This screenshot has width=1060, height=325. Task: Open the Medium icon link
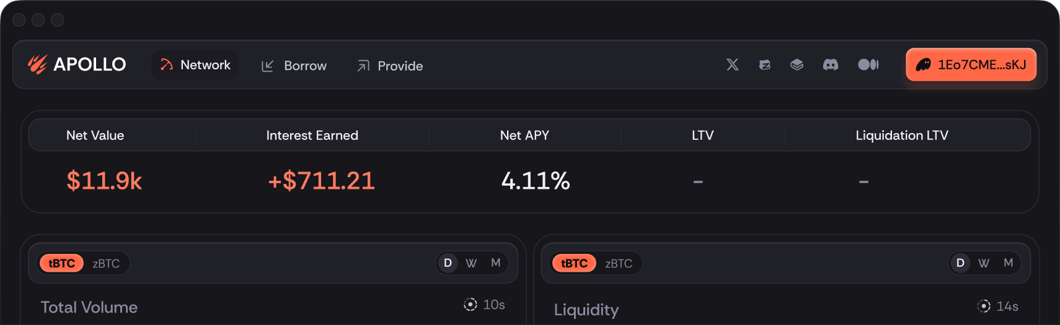point(868,65)
